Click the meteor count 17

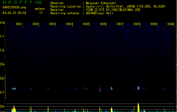coord(41,13)
